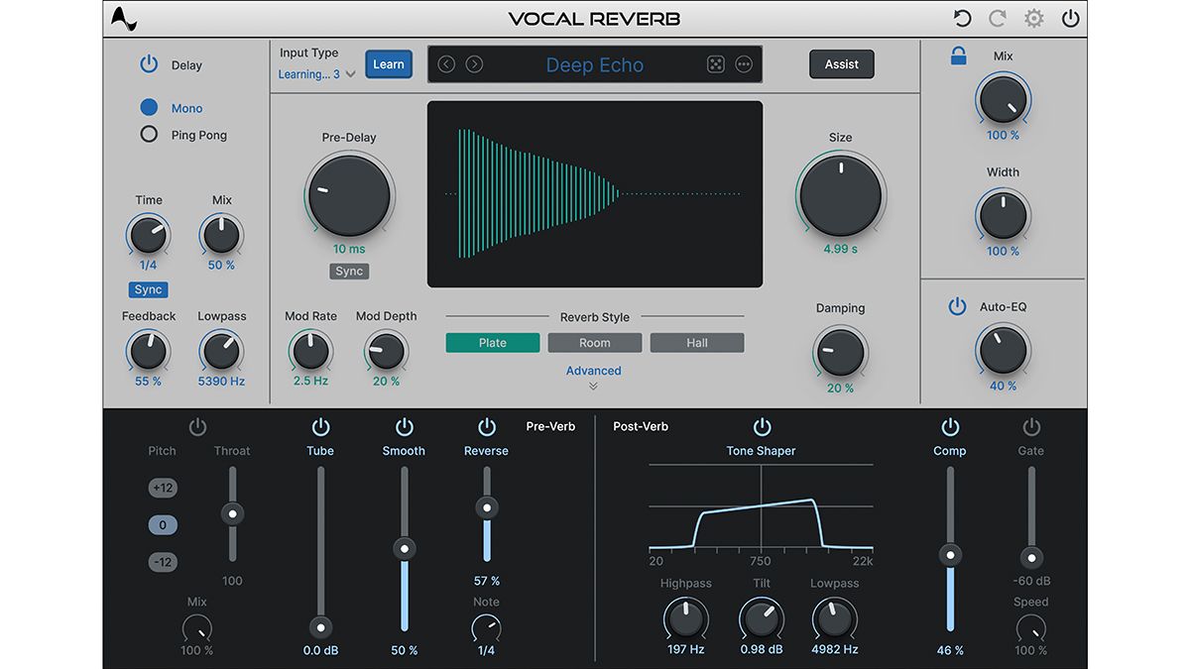Open the Assist feature

[841, 63]
